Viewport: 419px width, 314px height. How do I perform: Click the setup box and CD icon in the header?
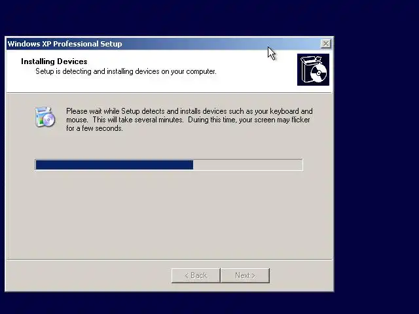[313, 70]
